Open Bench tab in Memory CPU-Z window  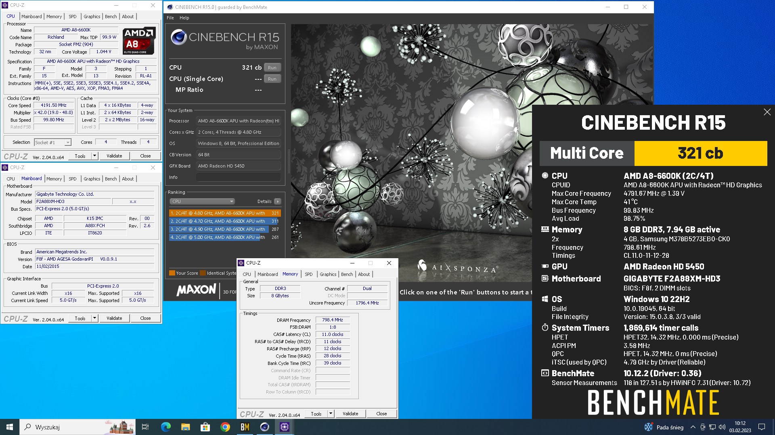pos(347,274)
